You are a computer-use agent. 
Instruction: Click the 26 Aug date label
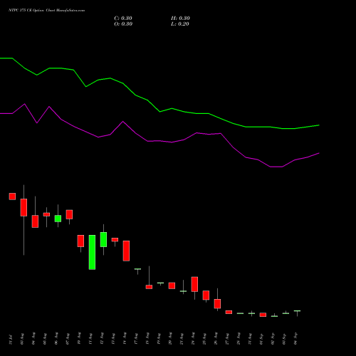[216, 339]
